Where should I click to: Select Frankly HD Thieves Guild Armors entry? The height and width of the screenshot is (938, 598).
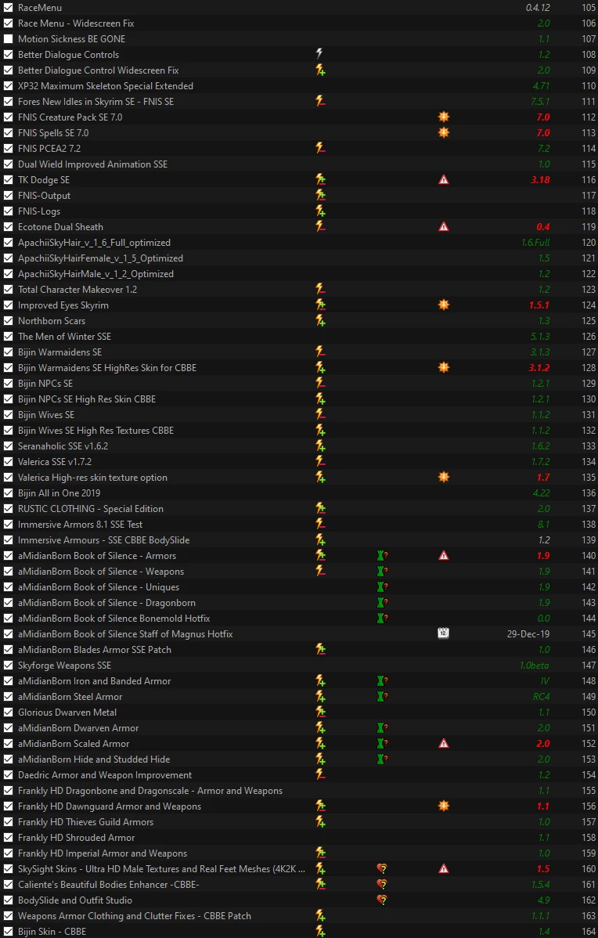coord(85,821)
